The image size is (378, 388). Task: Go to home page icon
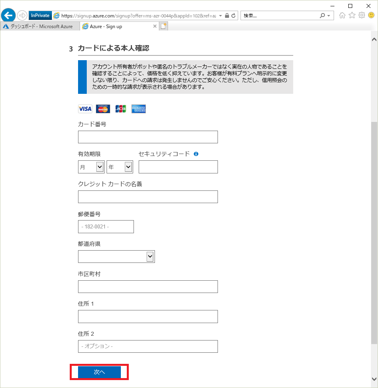[x=342, y=15]
